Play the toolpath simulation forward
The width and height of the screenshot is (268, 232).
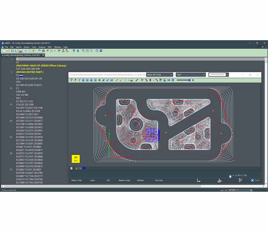coord(193,80)
